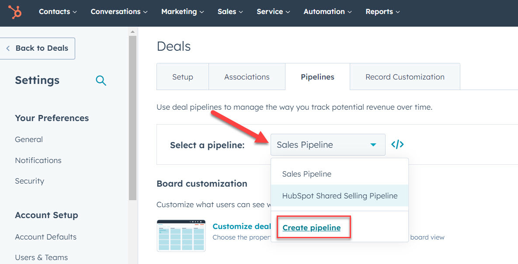Switch to the Associations tab
Screen dimensions: 518x264
pos(247,76)
